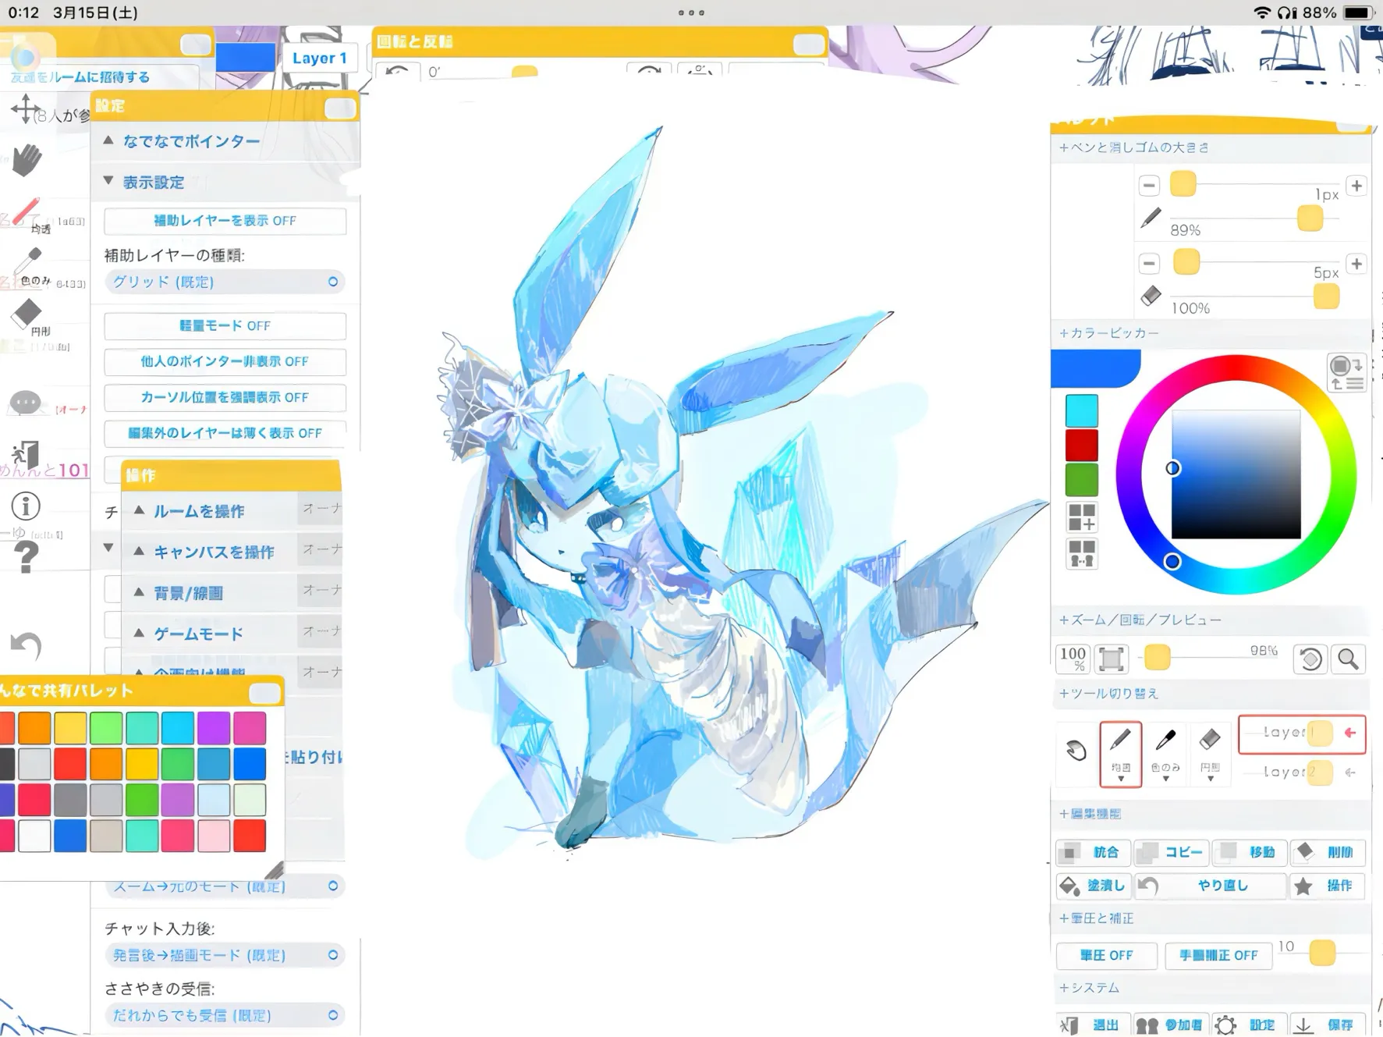Click the 削除 delete button
Screen dimensions: 1383x1037
point(1328,853)
